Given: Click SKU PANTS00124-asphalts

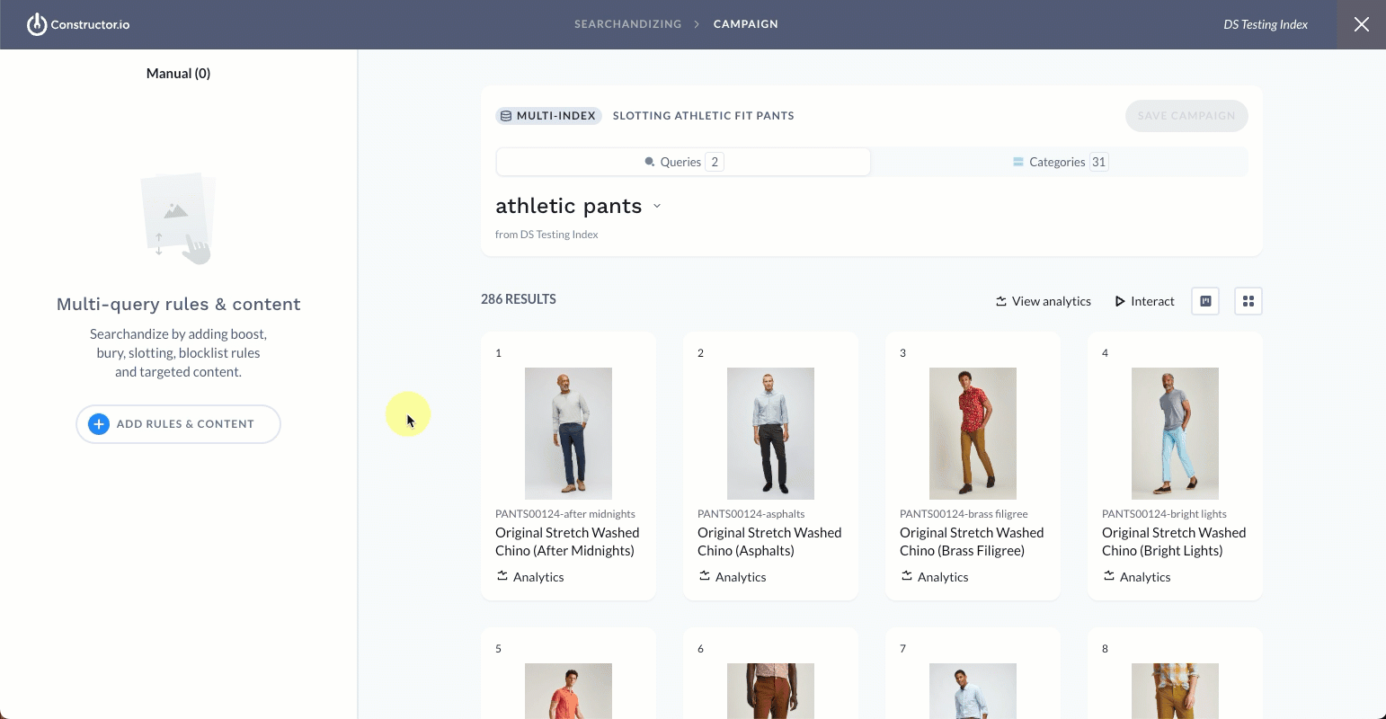Looking at the screenshot, I should tap(751, 514).
